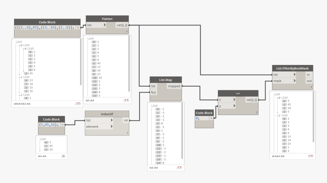Click lacing indicator on Flatten node

tap(127, 32)
